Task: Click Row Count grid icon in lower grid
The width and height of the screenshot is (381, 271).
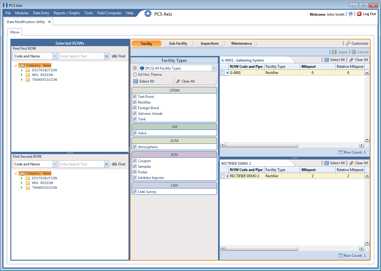Action: coord(341,256)
